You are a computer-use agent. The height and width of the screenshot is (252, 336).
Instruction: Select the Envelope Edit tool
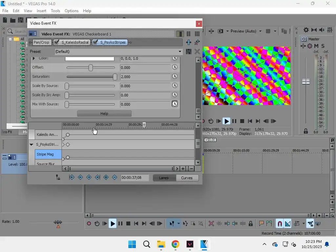click(x=185, y=224)
